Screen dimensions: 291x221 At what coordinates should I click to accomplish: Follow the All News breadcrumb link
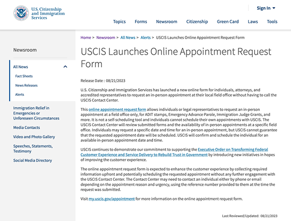pyautogui.click(x=128, y=38)
